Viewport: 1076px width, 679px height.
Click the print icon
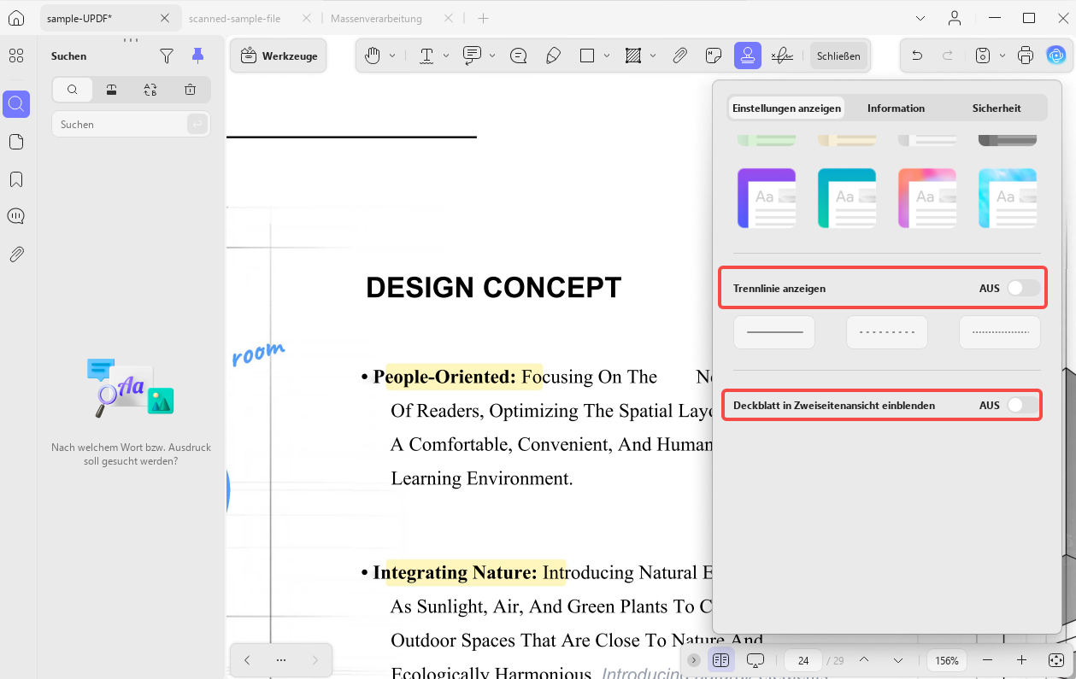tap(1026, 56)
